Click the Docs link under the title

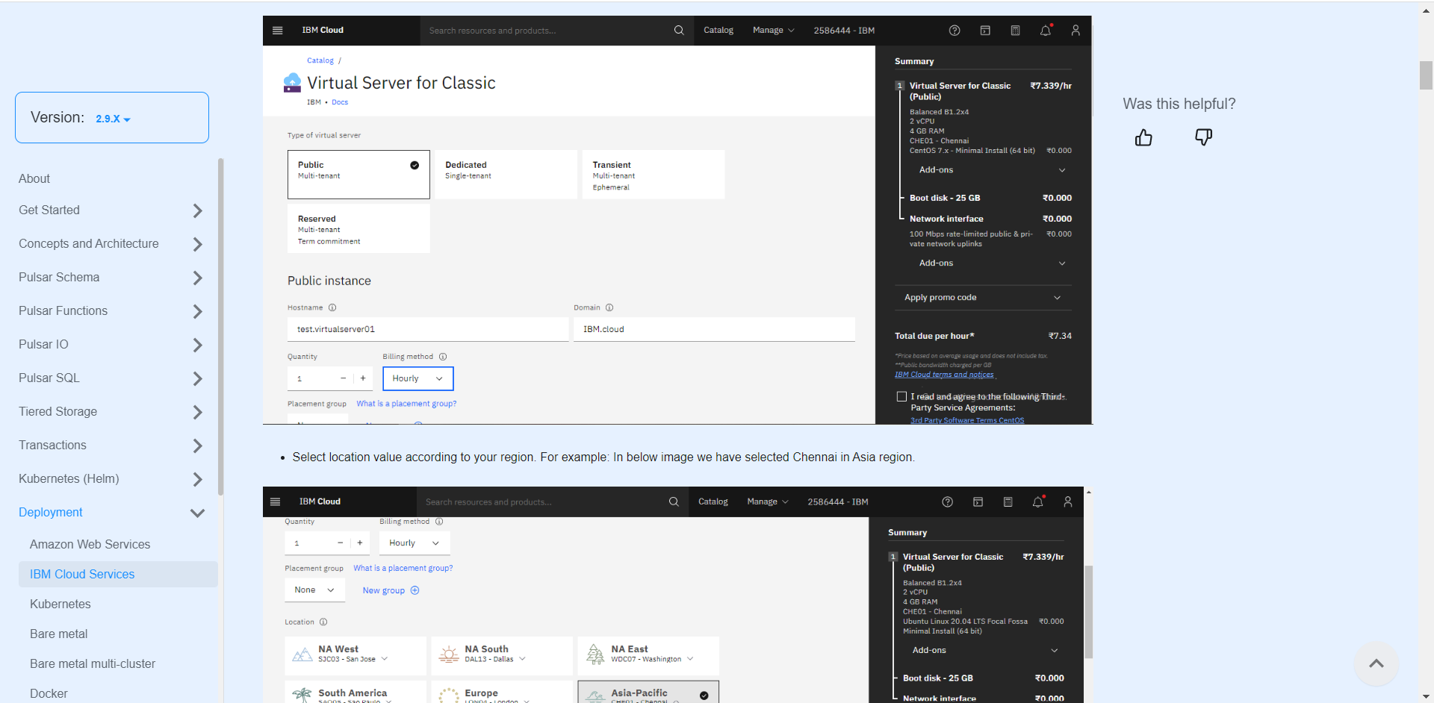[340, 102]
